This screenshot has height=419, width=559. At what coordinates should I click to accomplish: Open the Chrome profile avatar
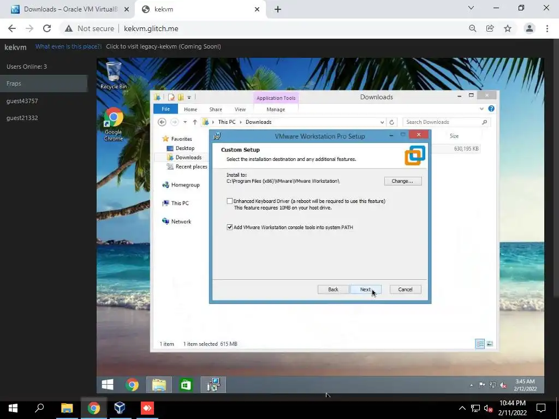530,28
